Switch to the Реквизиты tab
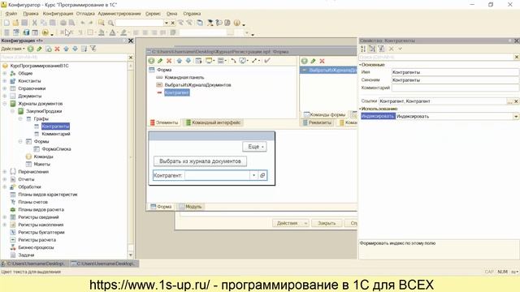 317,122
